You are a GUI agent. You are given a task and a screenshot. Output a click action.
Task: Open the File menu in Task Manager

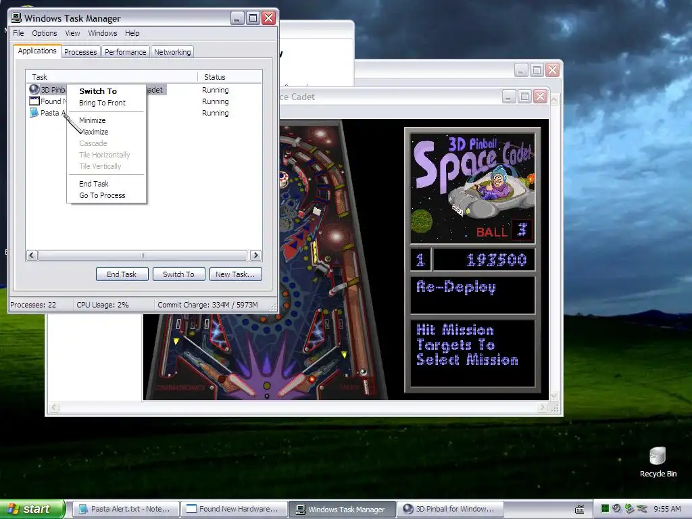pos(18,33)
